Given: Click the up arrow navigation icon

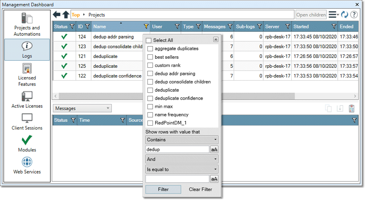Looking at the screenshot, I should (x=66, y=15).
